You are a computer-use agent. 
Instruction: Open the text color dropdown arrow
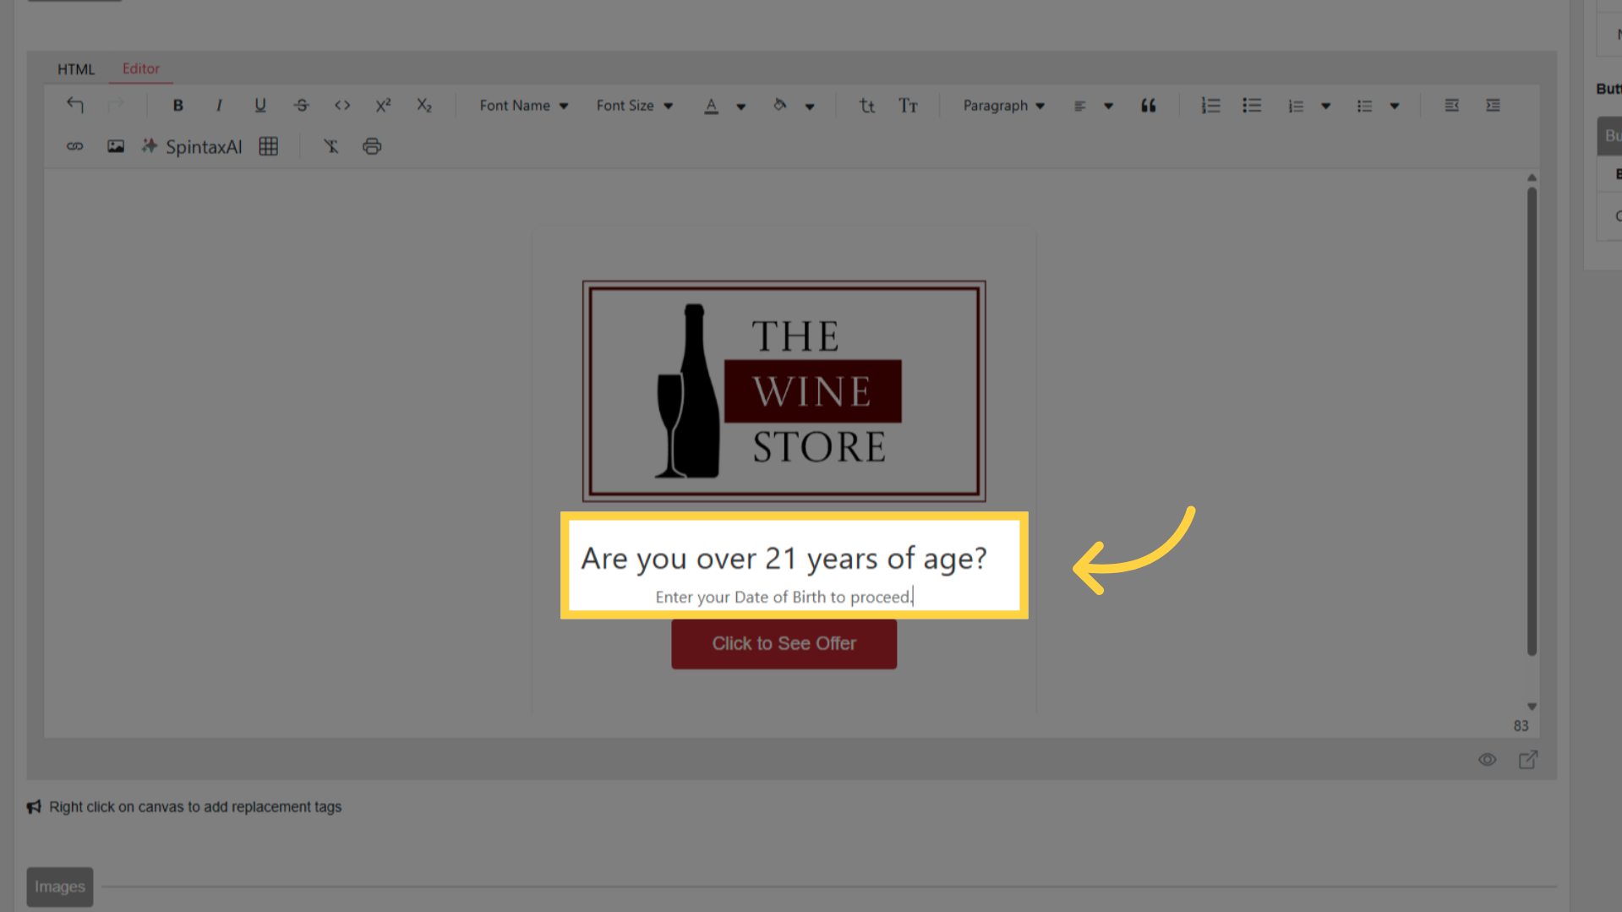coord(741,106)
